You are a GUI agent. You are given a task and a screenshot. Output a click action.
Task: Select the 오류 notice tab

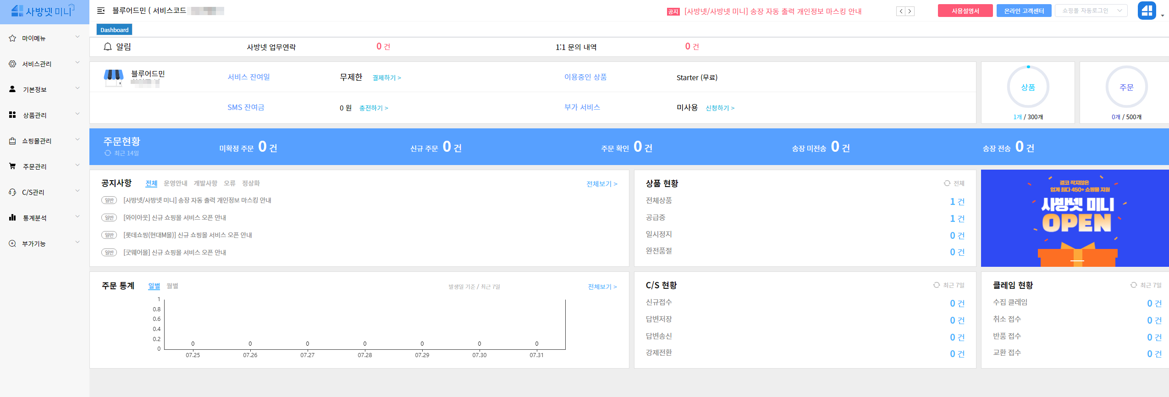[x=230, y=183]
